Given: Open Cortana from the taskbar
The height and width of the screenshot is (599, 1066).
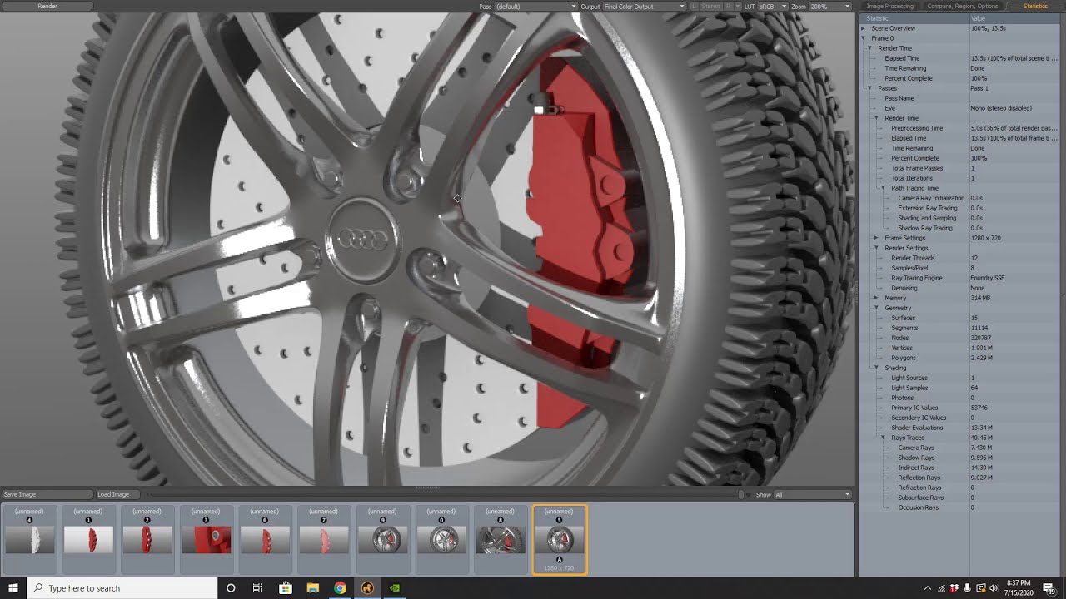Looking at the screenshot, I should pyautogui.click(x=231, y=588).
